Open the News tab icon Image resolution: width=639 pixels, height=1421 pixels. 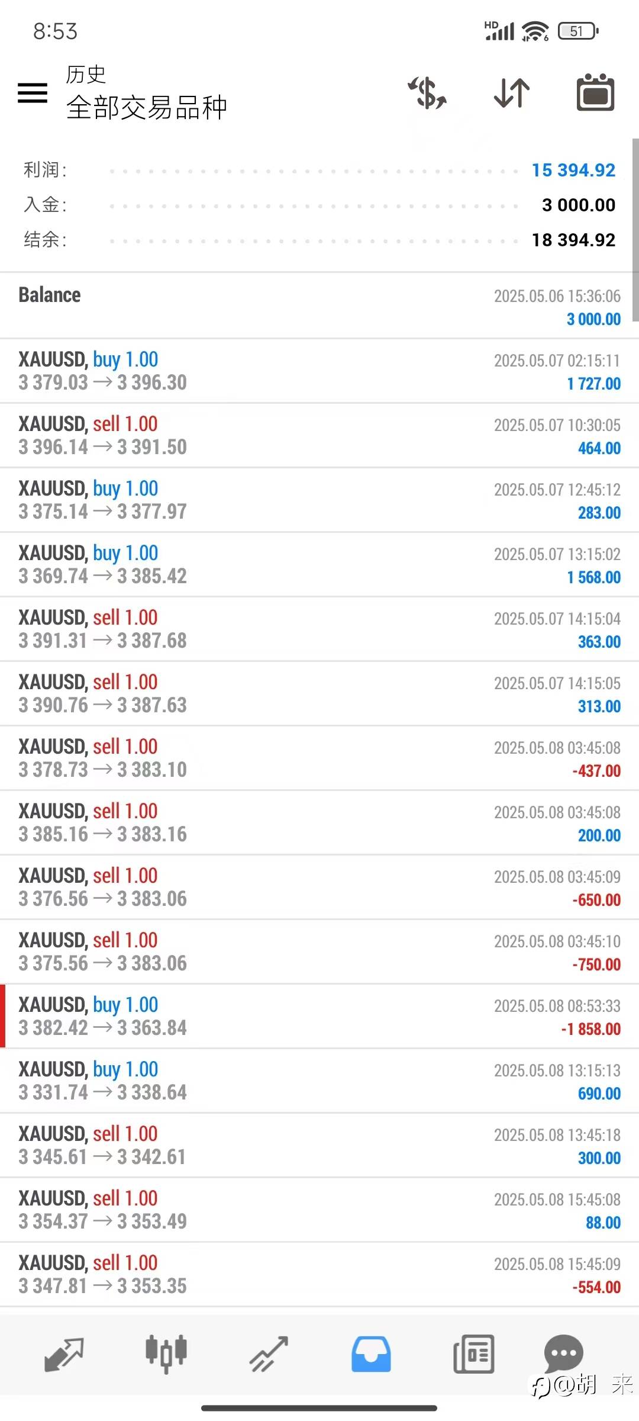pos(473,1354)
